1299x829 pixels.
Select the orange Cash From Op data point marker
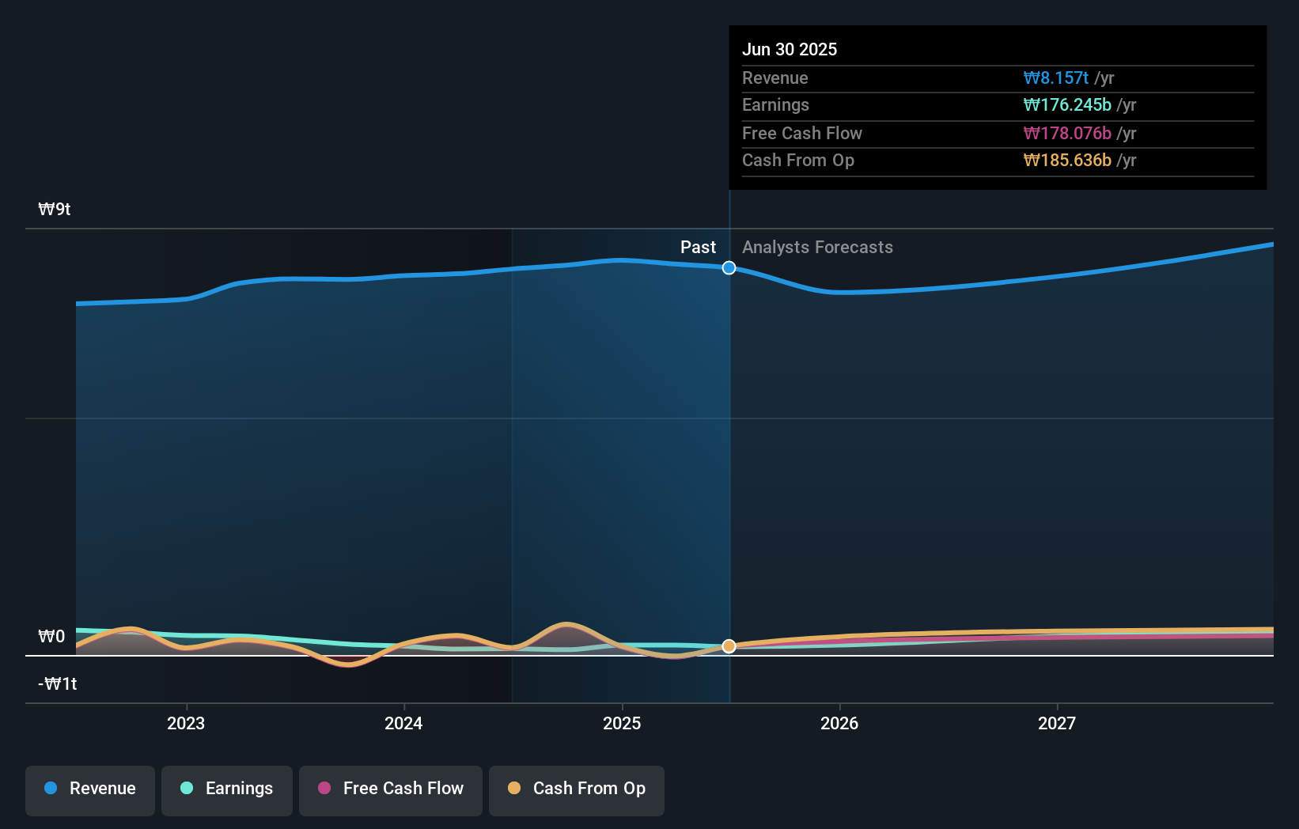(729, 646)
